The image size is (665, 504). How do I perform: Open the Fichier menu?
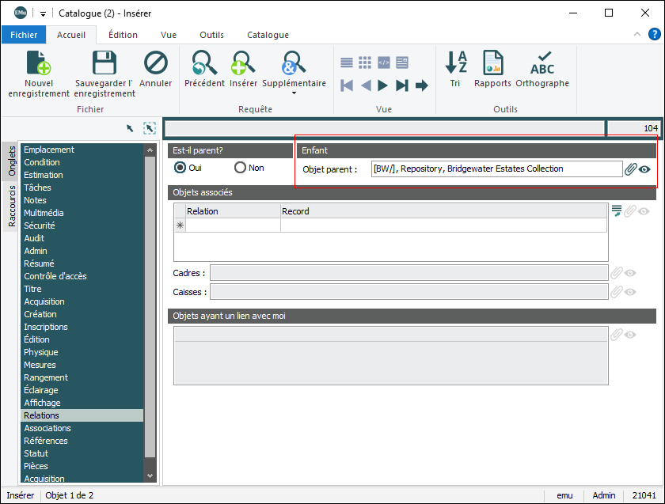tap(24, 35)
